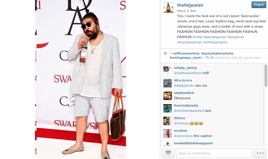The height and width of the screenshot is (159, 268).
Task: Click the comments scrollbar thumb
Action: [266, 75]
